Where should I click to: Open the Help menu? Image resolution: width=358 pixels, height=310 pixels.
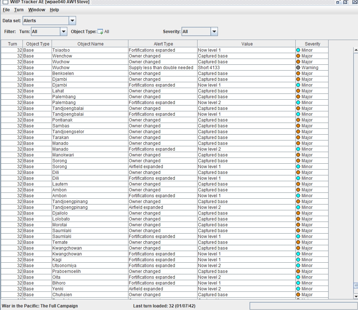54,10
